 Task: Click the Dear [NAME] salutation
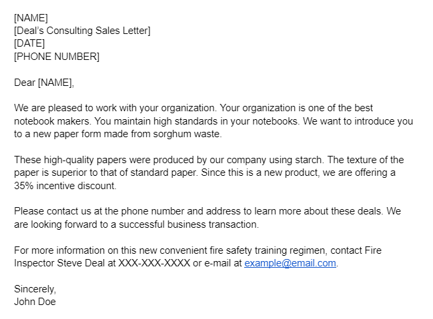[x=44, y=83]
